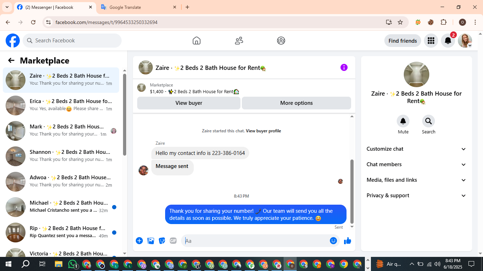Image resolution: width=483 pixels, height=271 pixels.
Task: Send a thumbs-up like
Action: (348, 241)
